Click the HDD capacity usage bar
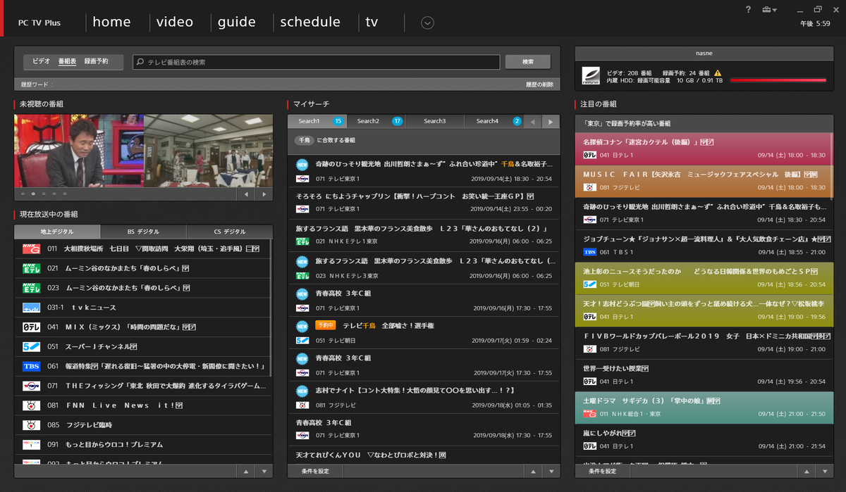Image resolution: width=846 pixels, height=492 pixels. tap(778, 80)
